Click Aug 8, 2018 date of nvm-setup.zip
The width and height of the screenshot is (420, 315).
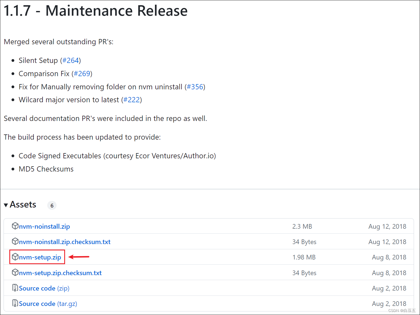389,257
